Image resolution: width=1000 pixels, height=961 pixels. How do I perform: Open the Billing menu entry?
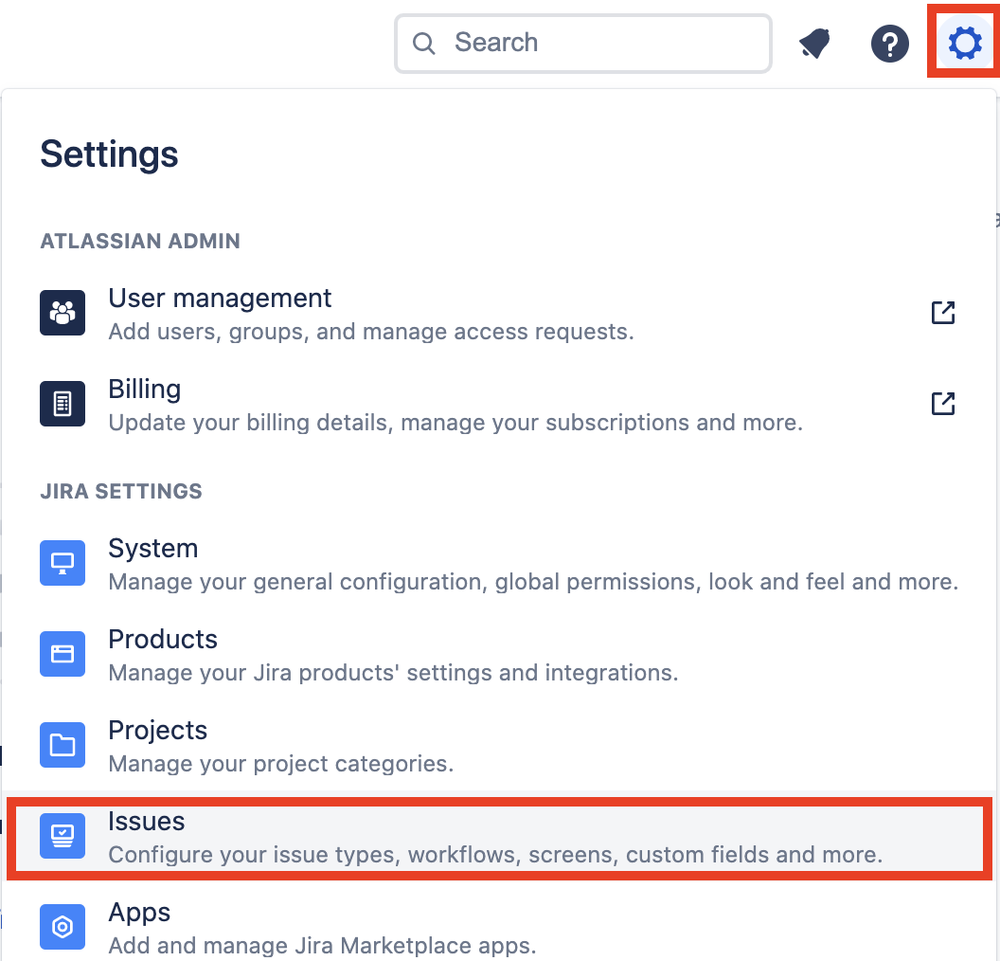499,405
